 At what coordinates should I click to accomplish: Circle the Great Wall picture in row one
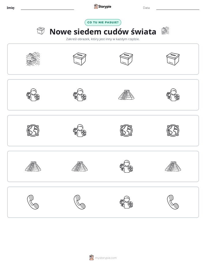(x=33, y=59)
